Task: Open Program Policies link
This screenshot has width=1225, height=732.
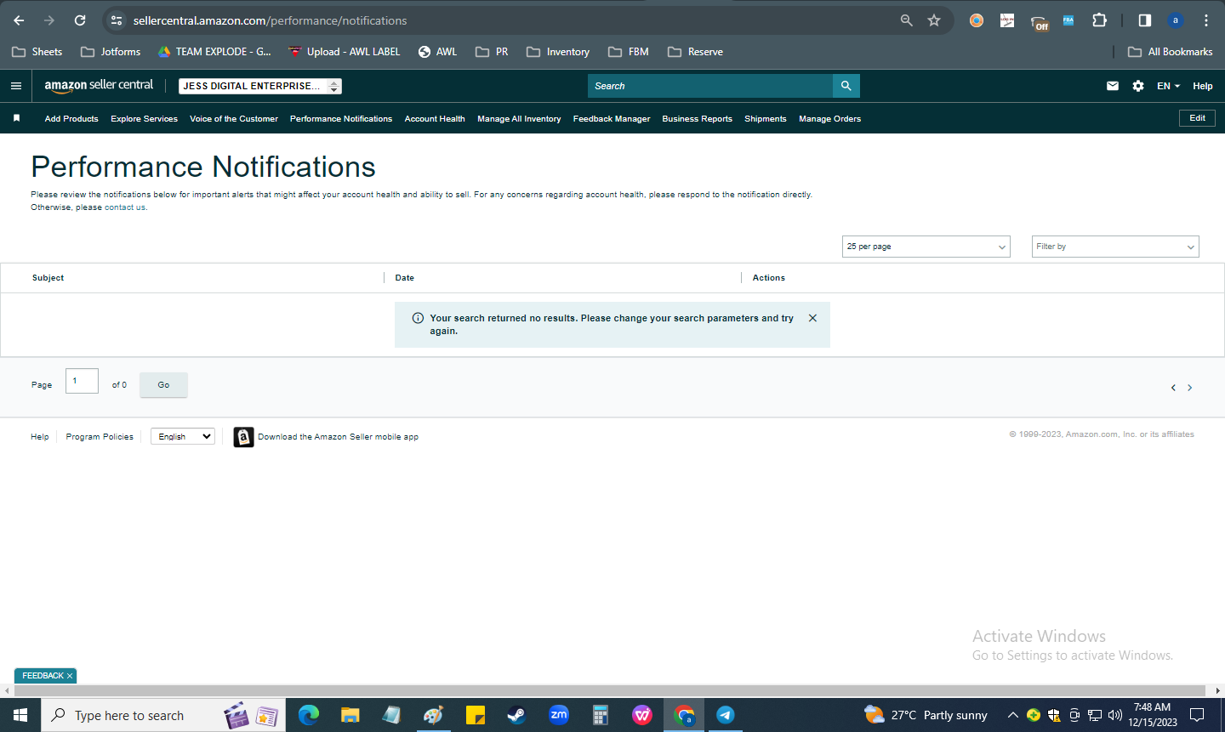Action: click(100, 437)
